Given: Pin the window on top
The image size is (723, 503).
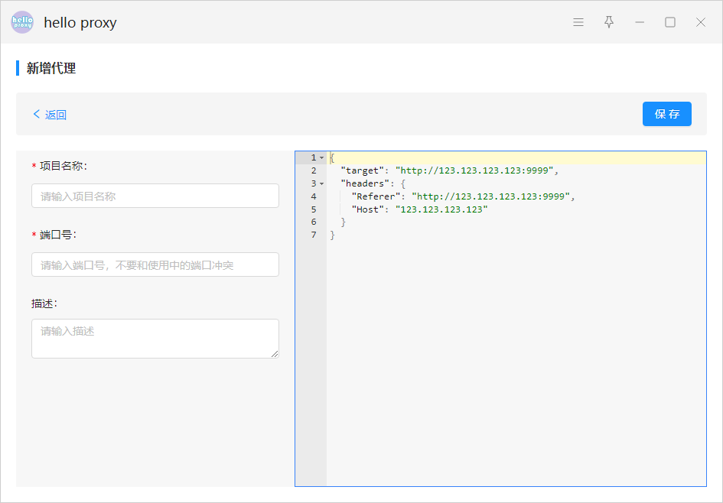Looking at the screenshot, I should [x=609, y=22].
